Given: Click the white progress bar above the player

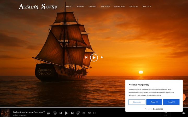Looking at the screenshot, I should tap(63, 107).
